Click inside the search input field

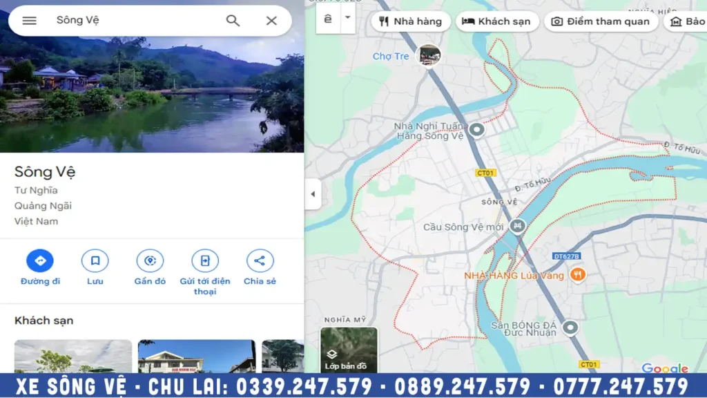(x=124, y=21)
